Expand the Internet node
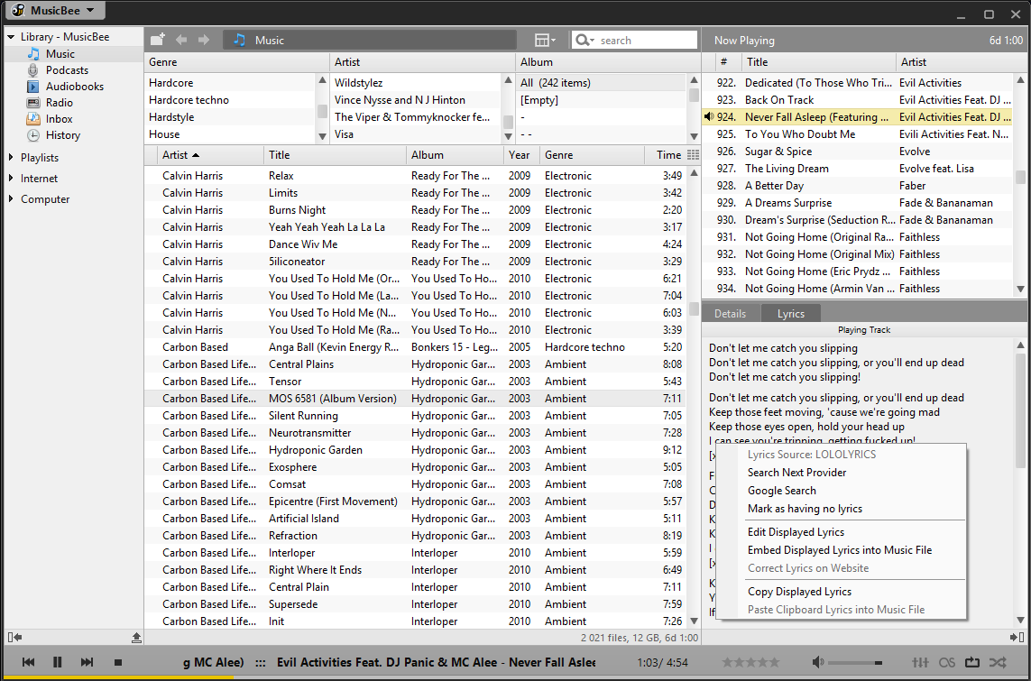Image resolution: width=1031 pixels, height=681 pixels. (11, 178)
